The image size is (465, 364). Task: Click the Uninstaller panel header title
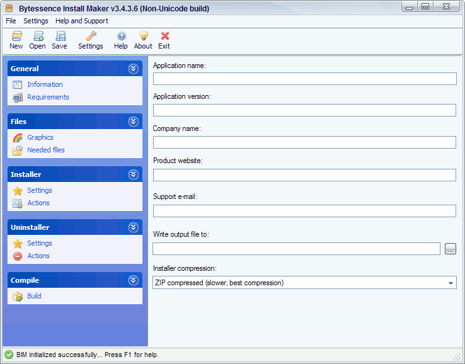coord(30,227)
